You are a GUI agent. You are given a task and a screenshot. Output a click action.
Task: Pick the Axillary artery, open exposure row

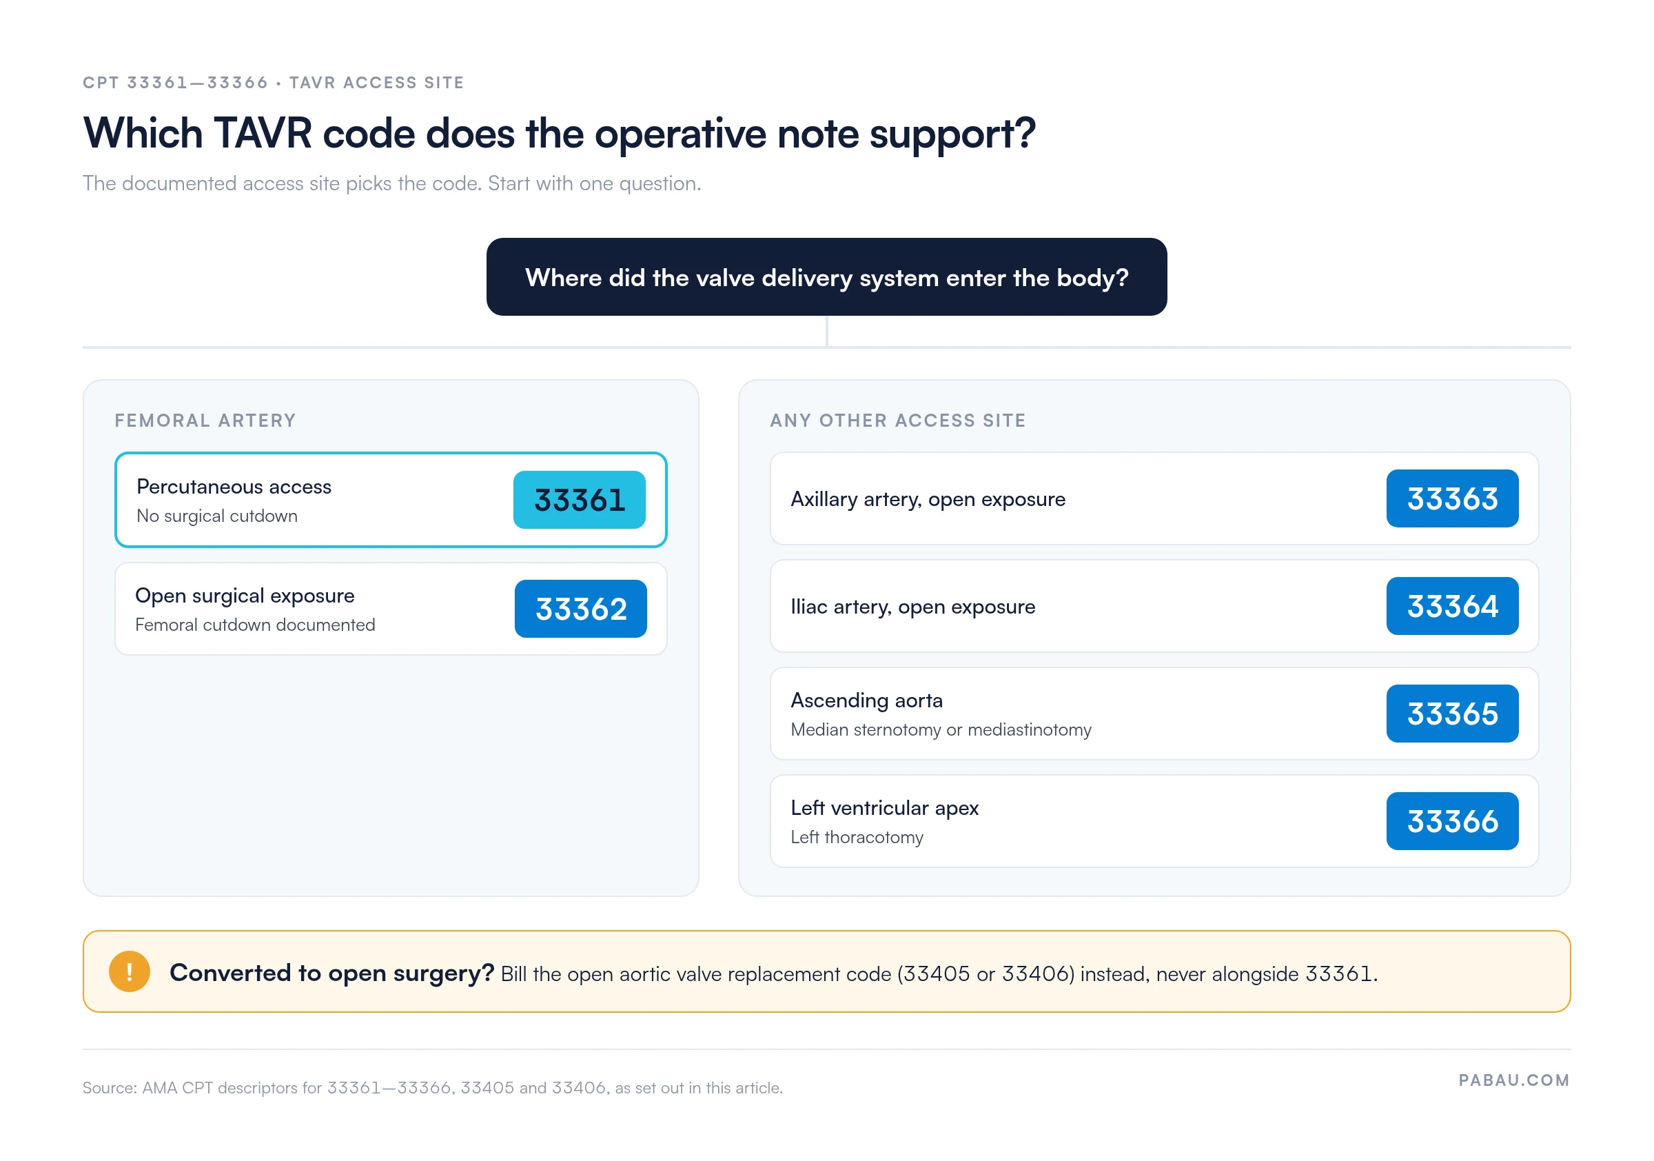(x=1154, y=498)
